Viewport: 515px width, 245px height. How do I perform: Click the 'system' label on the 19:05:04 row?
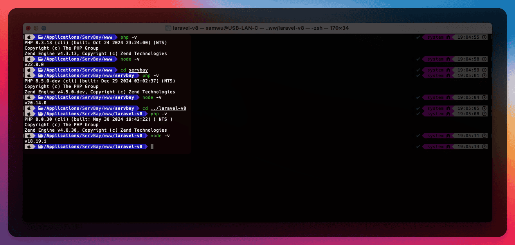tap(435, 97)
